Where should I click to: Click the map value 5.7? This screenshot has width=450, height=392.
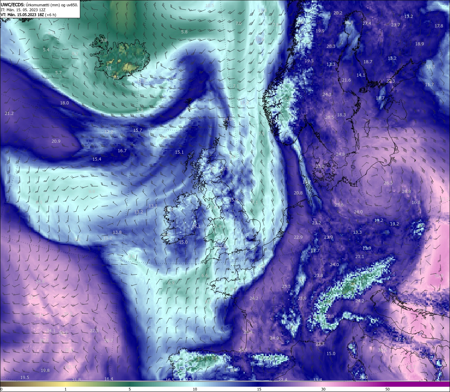58,72
